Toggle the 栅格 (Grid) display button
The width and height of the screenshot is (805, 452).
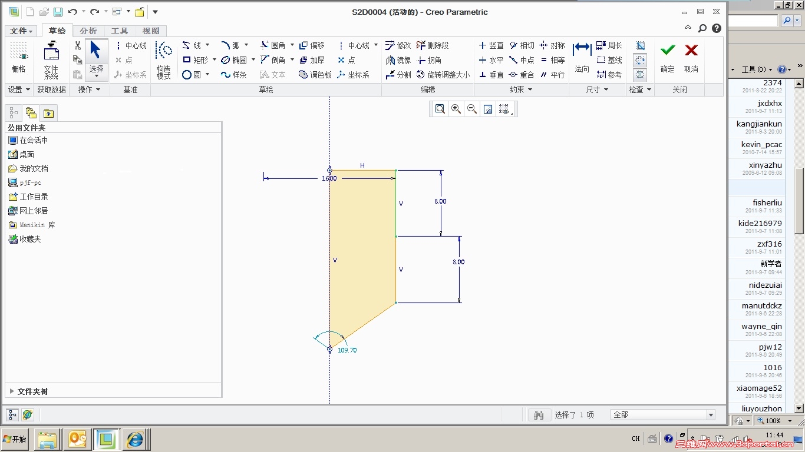tap(19, 58)
